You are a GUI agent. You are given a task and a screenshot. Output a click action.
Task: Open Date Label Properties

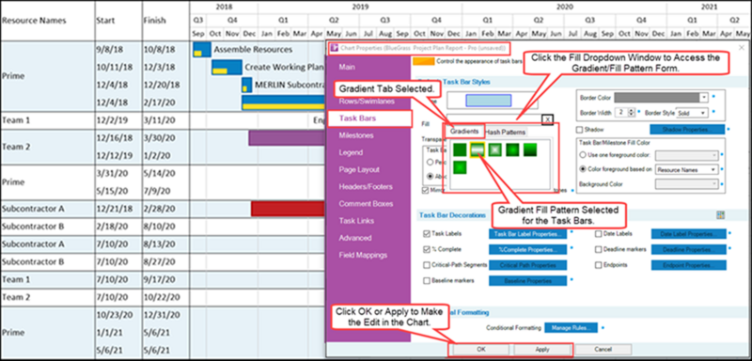(x=689, y=234)
